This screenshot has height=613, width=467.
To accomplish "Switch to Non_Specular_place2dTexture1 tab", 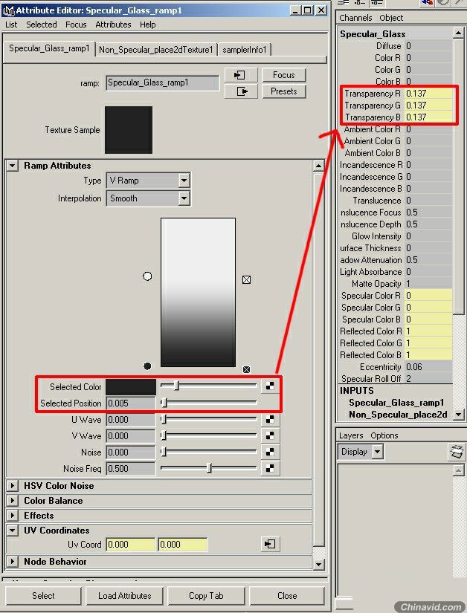I will [155, 50].
